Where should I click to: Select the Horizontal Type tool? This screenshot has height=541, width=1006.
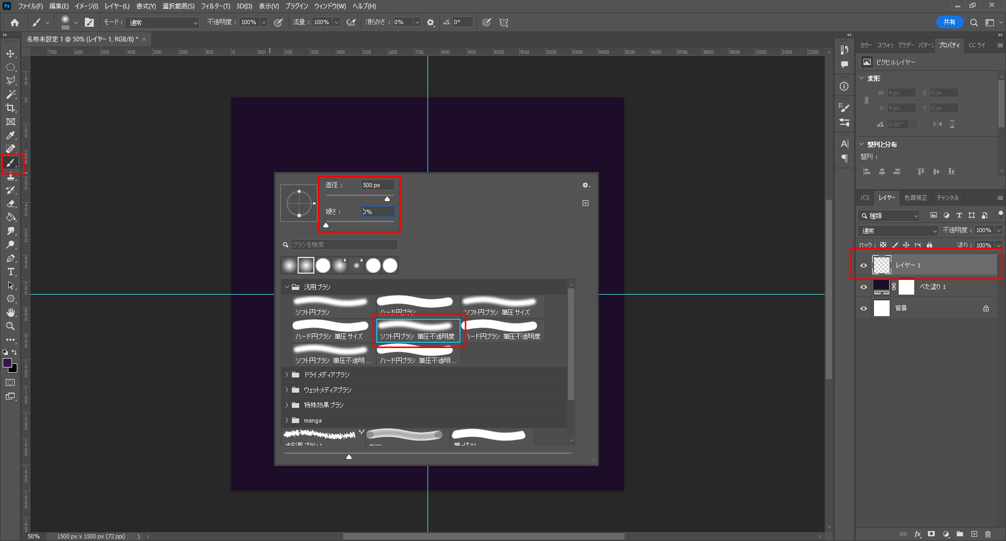10,272
